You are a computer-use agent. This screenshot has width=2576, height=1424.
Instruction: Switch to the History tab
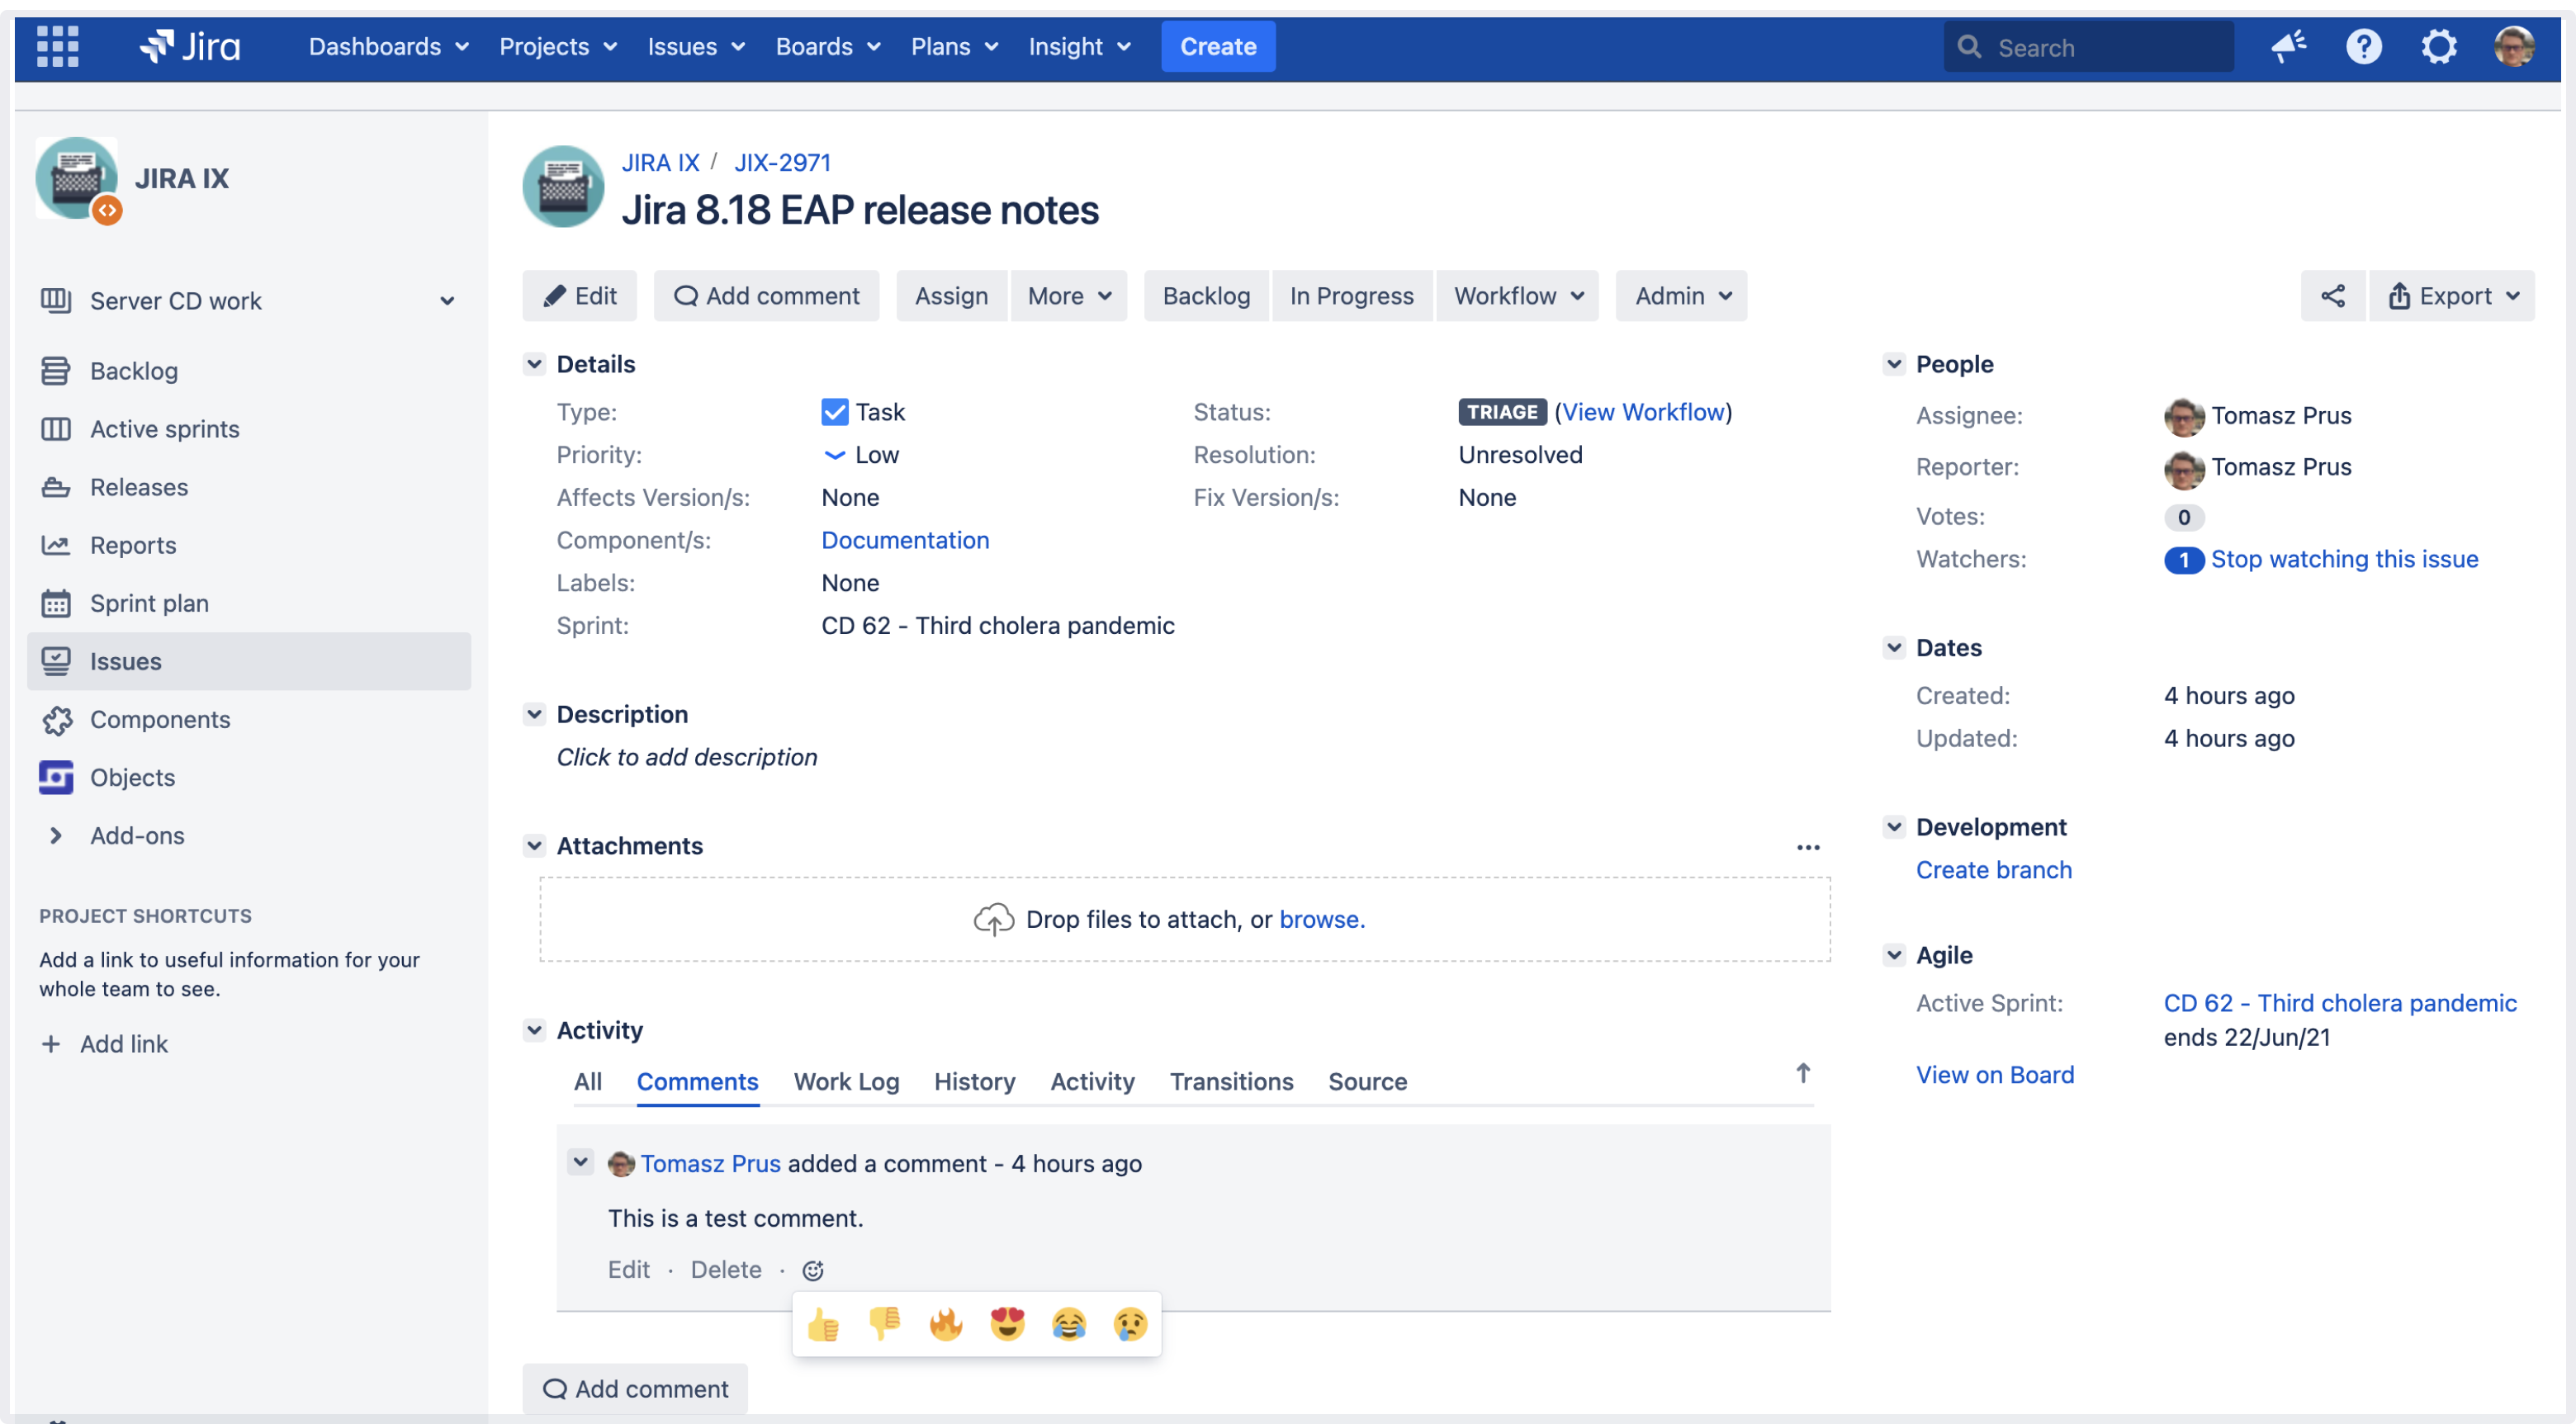pyautogui.click(x=974, y=1081)
